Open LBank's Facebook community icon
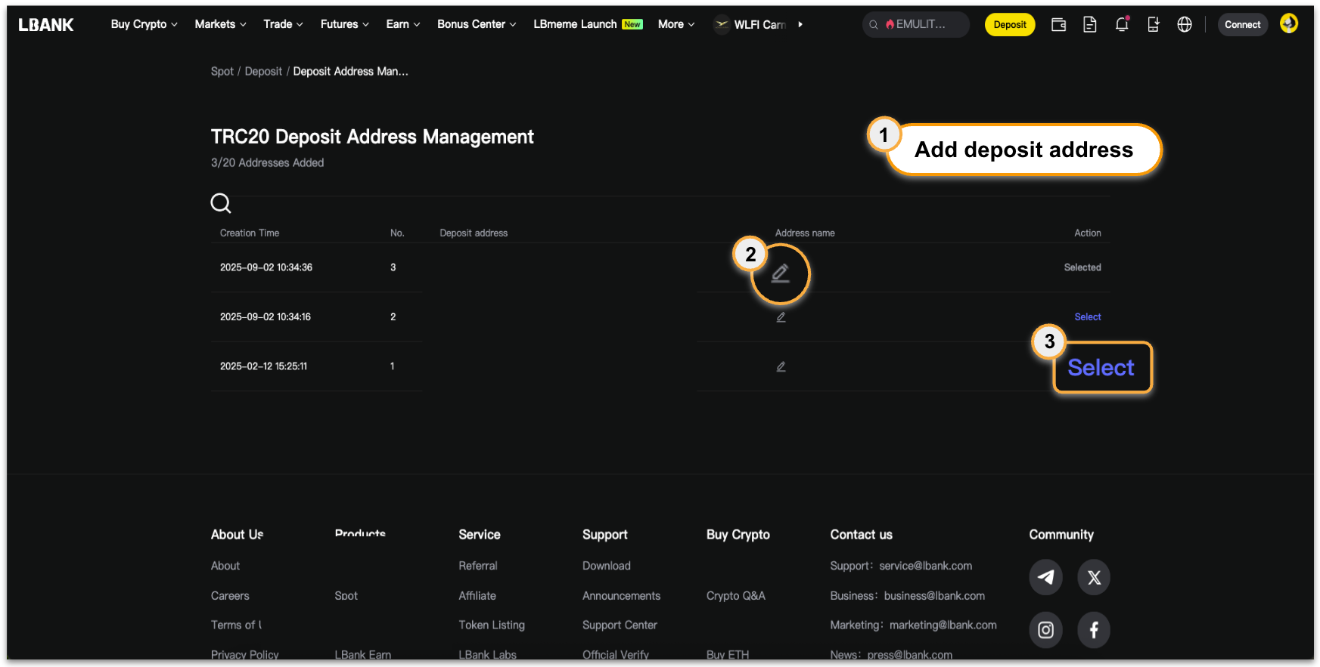The width and height of the screenshot is (1320, 667). [x=1094, y=630]
